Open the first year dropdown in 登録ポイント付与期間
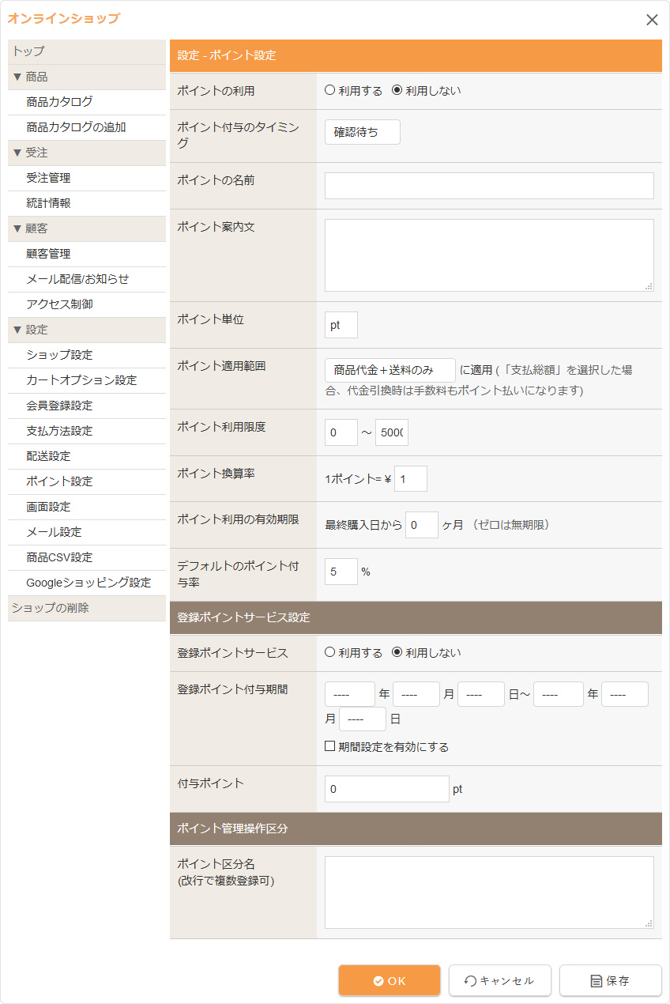Viewport: 670px width, 1004px height. point(349,694)
